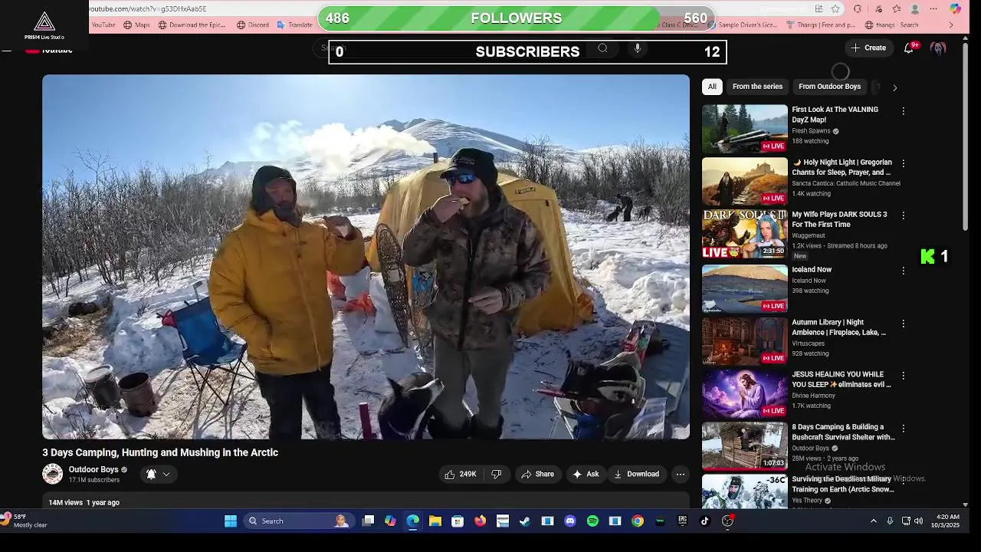Open Spotify from the taskbar
Image resolution: width=981 pixels, height=552 pixels.
click(592, 521)
